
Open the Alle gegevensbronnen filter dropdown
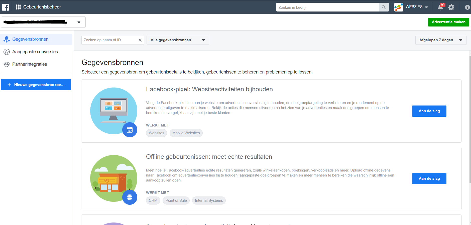coord(178,40)
